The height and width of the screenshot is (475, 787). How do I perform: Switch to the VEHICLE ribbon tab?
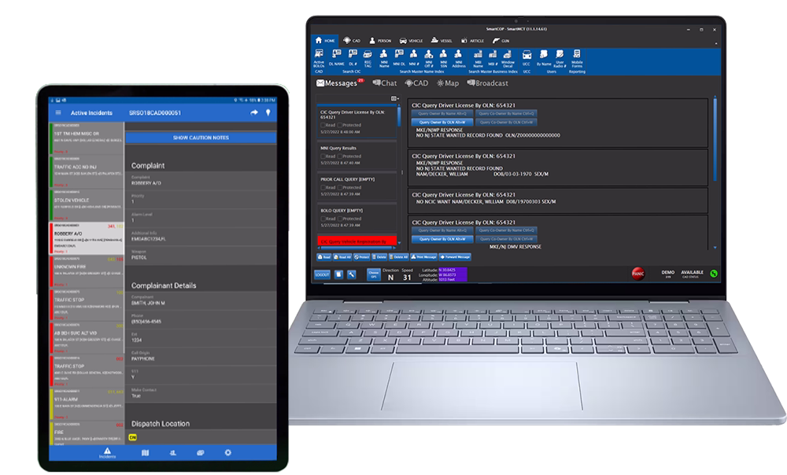tap(411, 41)
